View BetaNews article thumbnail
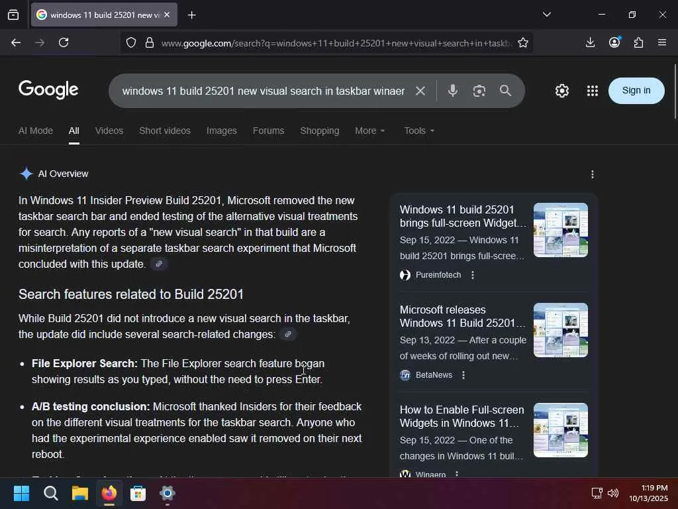This screenshot has width=678, height=509. (x=560, y=330)
